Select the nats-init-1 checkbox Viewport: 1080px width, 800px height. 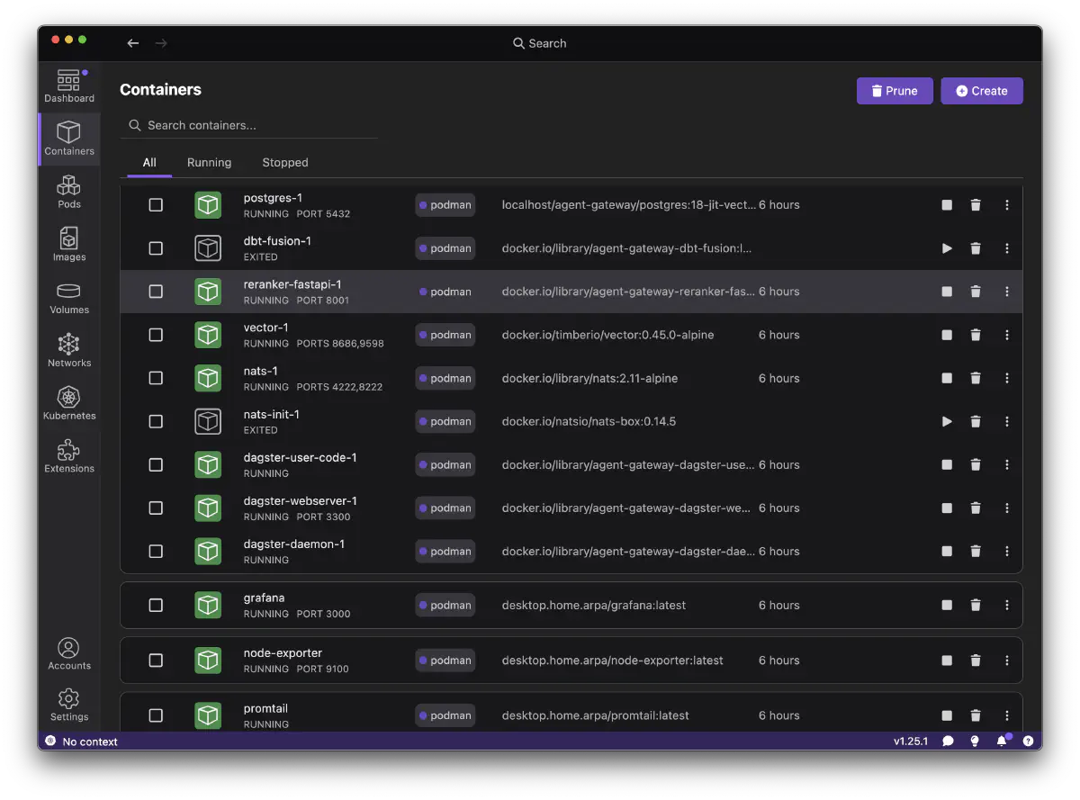[156, 421]
